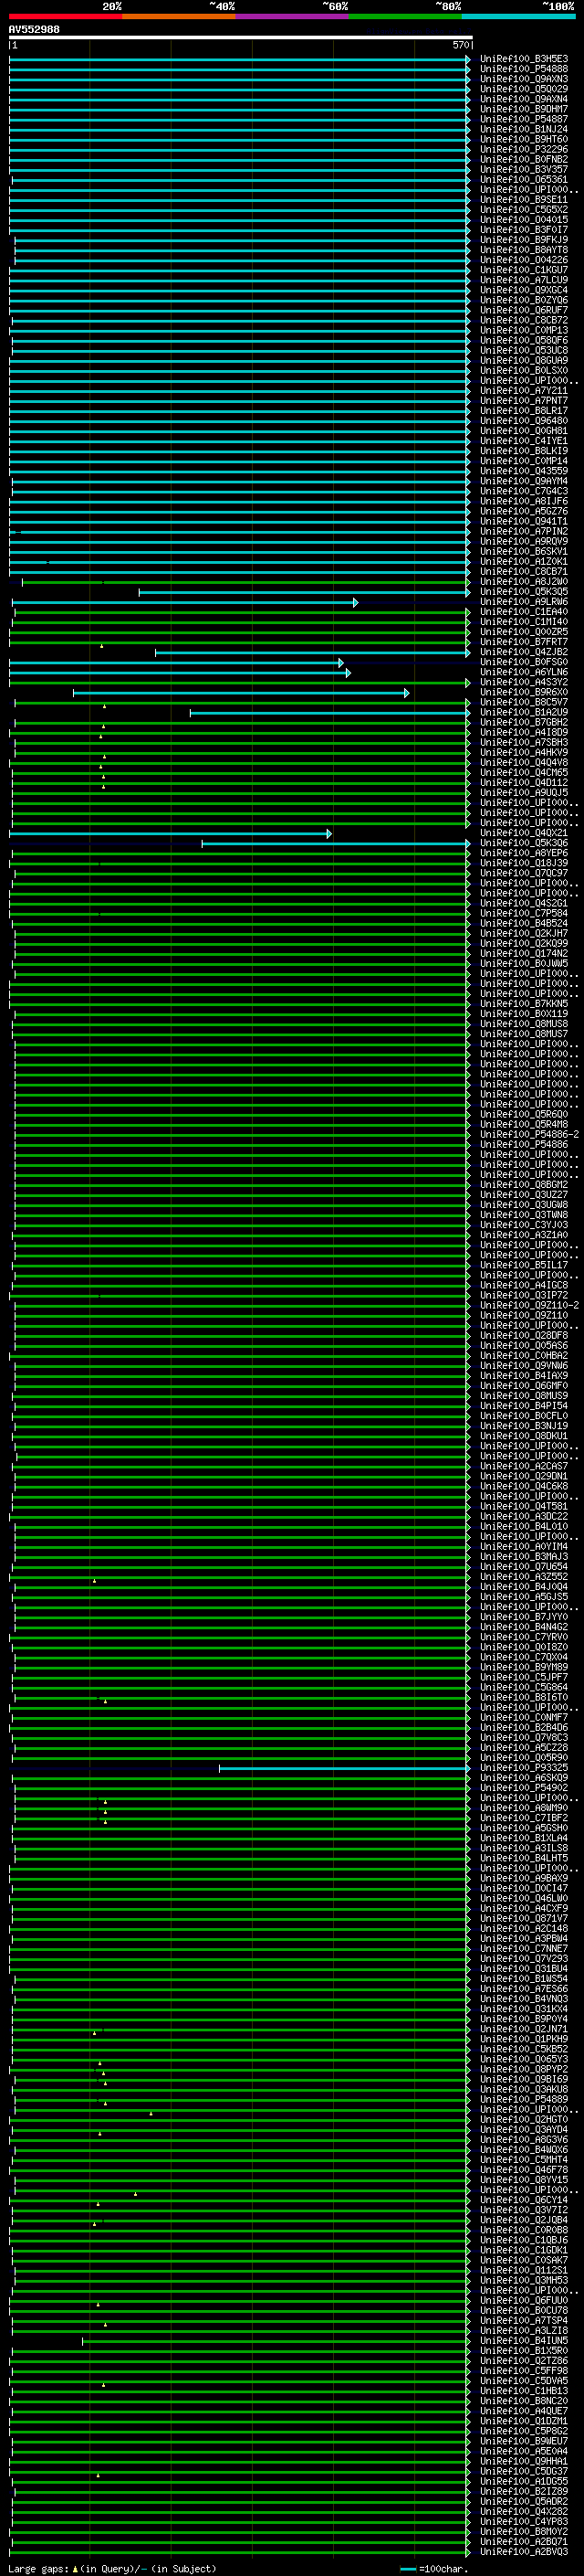Select the label UniRef100_Q174N2
The height and width of the screenshot is (2576, 584).
pyautogui.click(x=524, y=954)
